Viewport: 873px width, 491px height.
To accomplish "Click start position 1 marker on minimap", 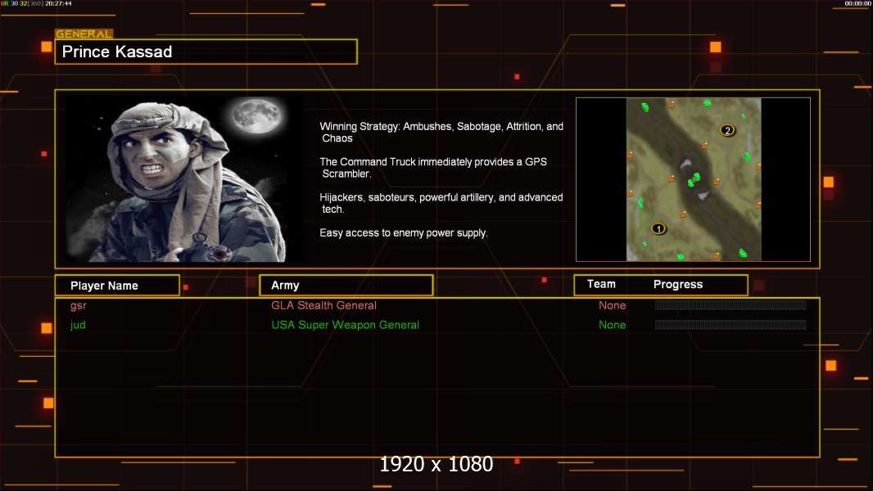I will (x=659, y=228).
